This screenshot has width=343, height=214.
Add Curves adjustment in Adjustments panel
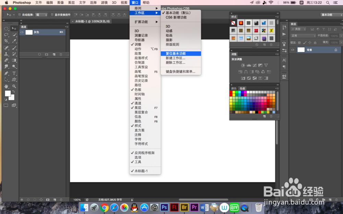(255, 65)
